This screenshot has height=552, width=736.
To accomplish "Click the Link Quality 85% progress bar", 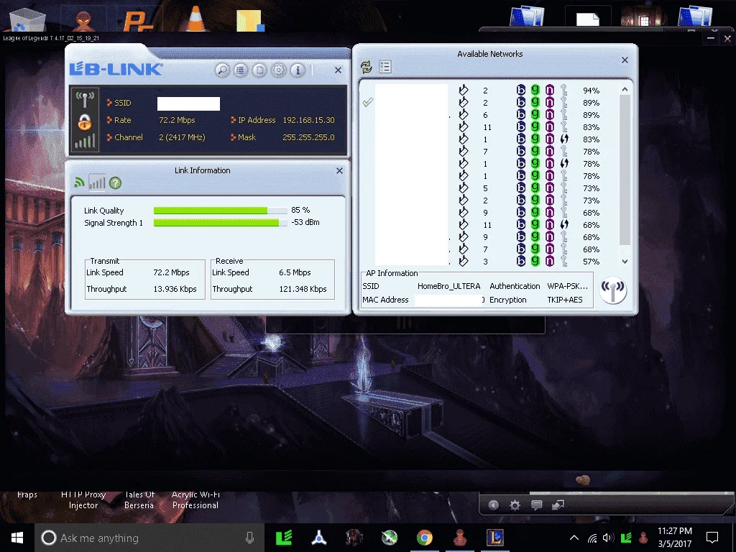I will coord(220,211).
